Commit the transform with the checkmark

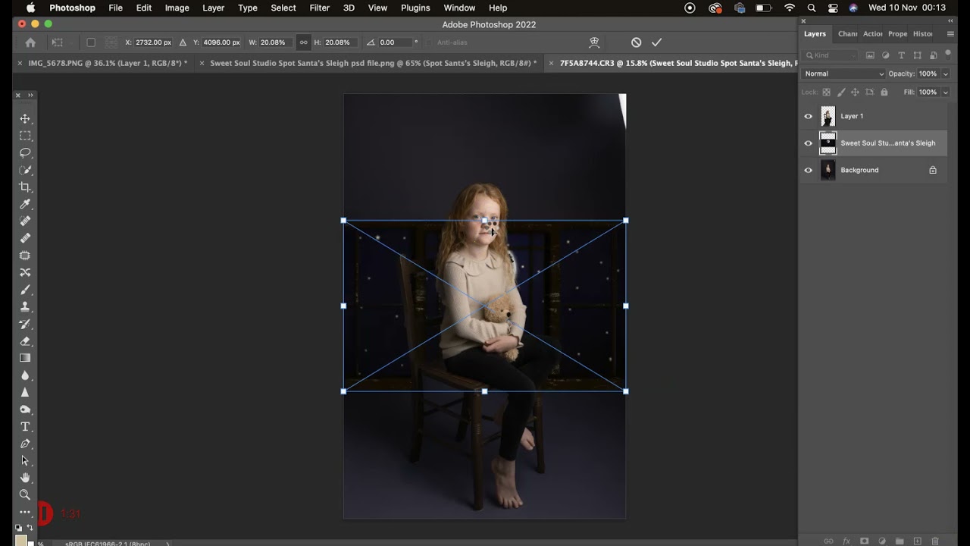(656, 42)
